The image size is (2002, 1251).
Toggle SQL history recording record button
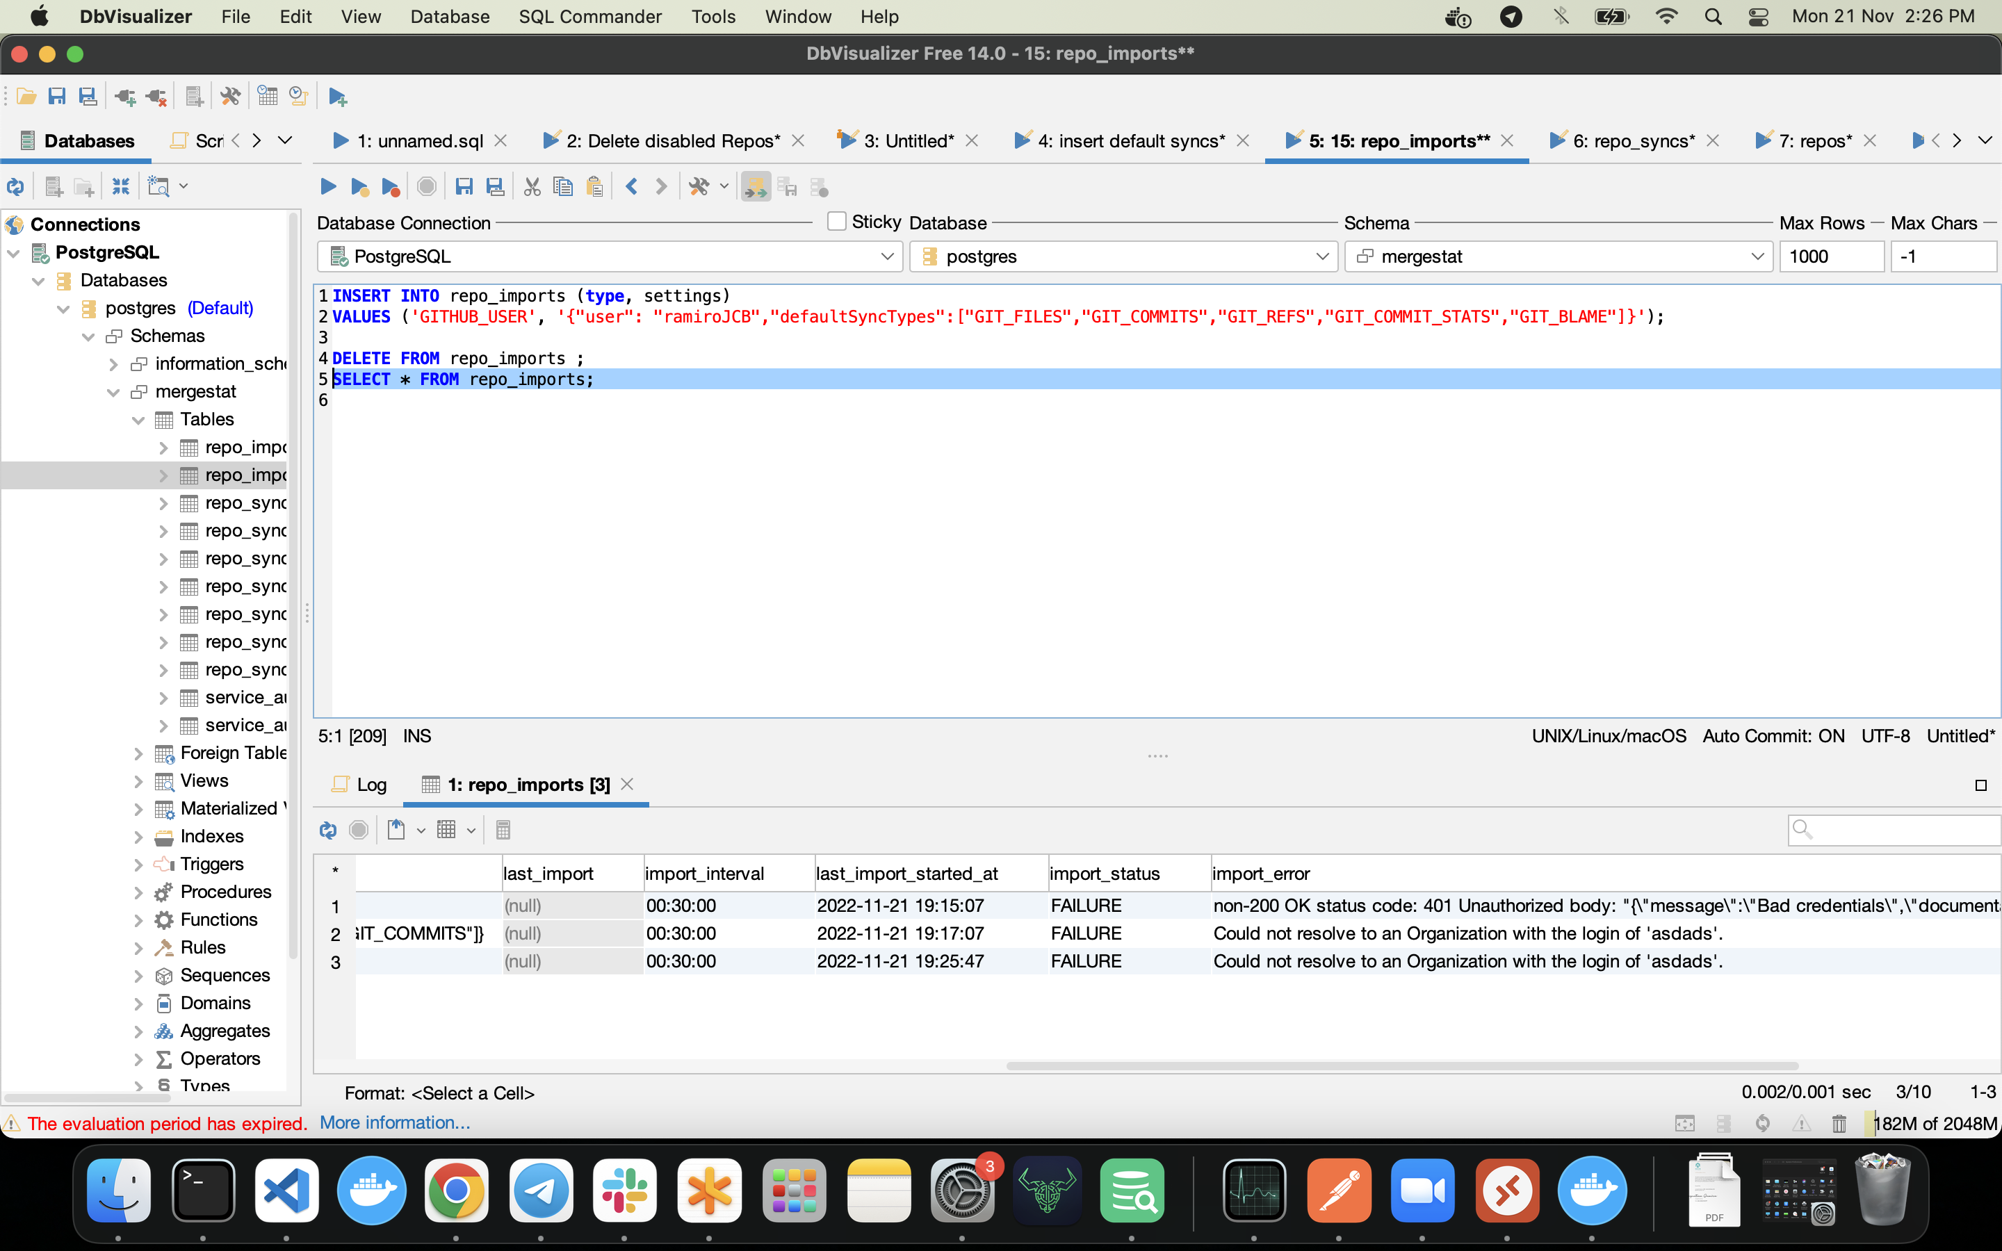point(358,830)
